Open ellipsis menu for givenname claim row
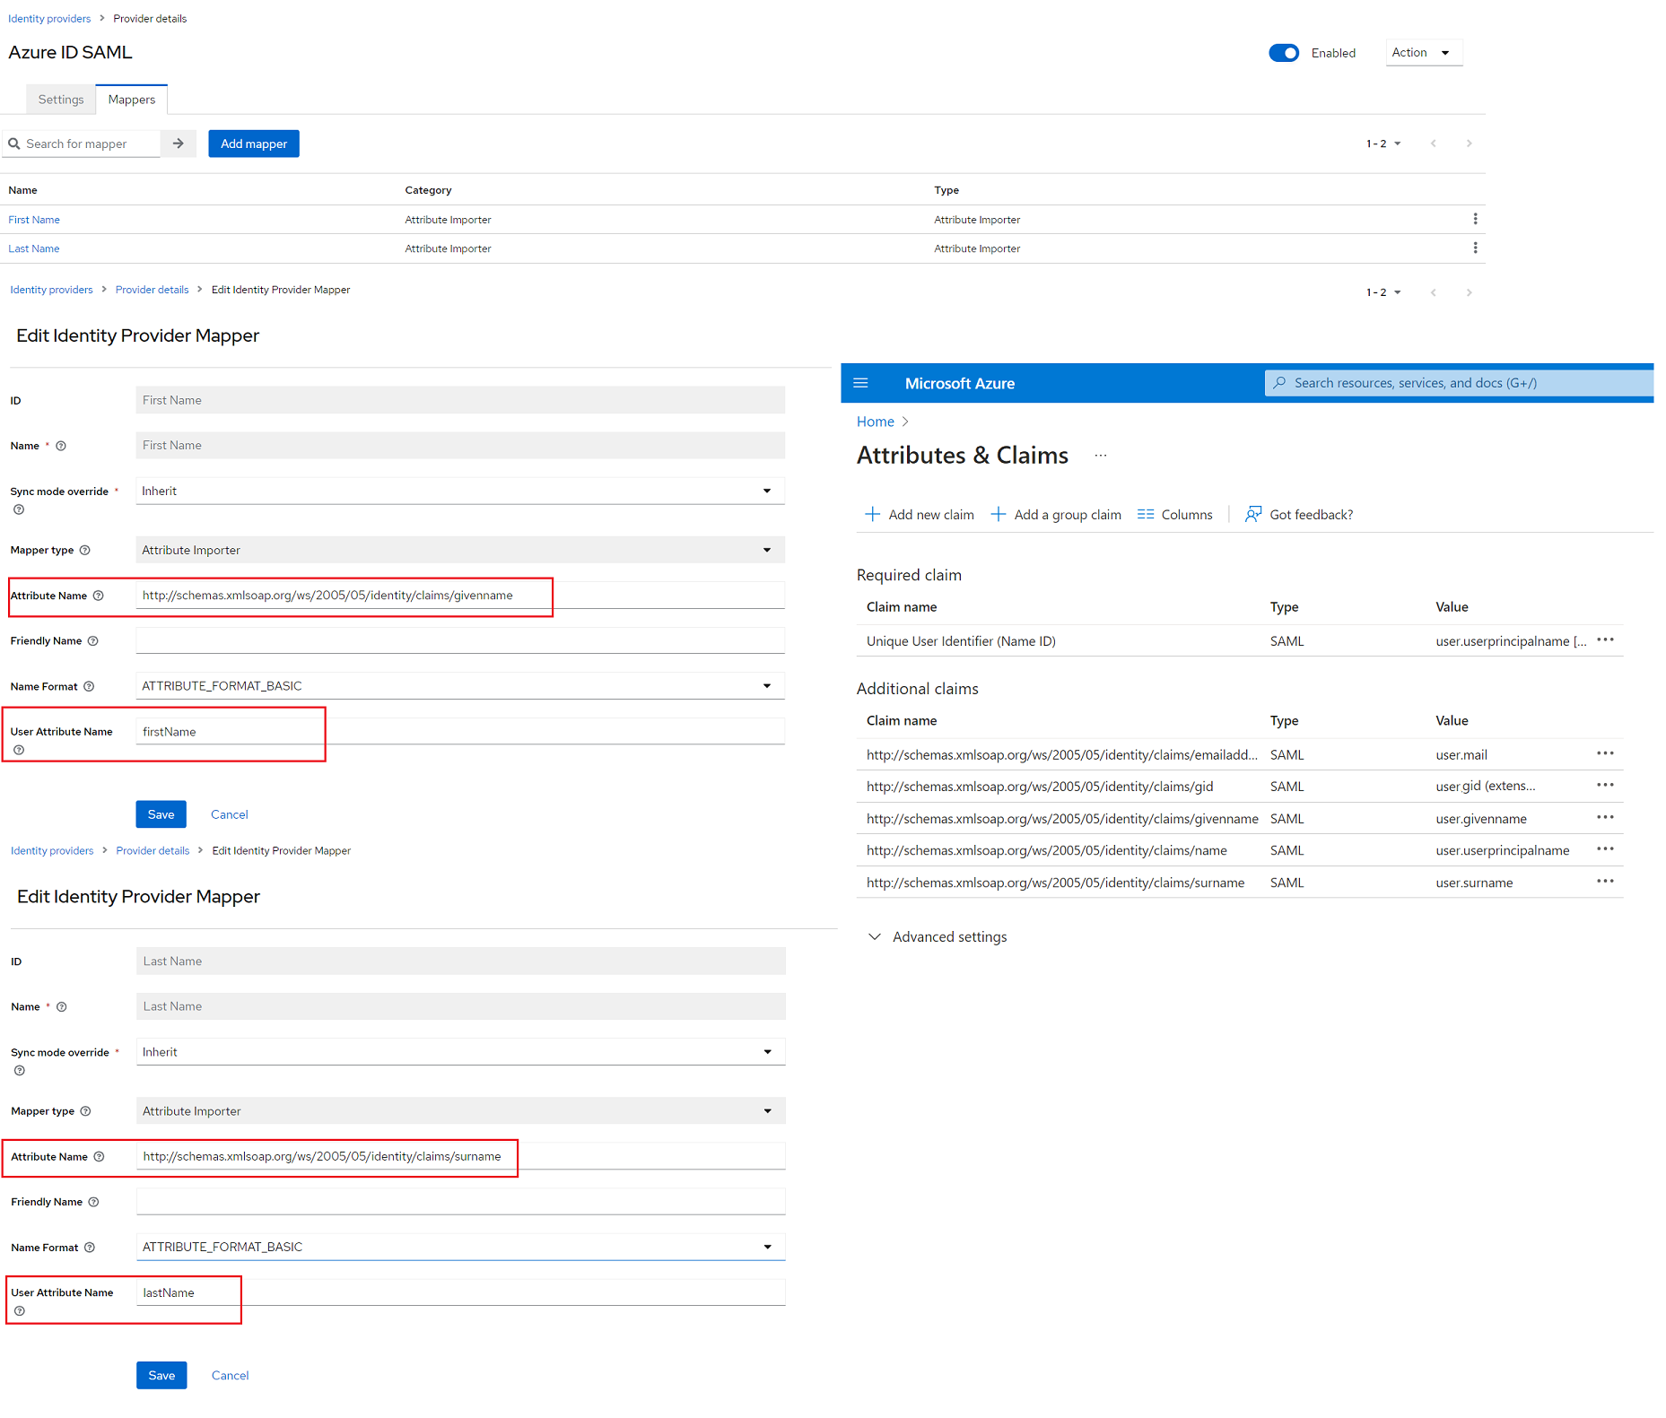1666x1418 pixels. point(1605,817)
